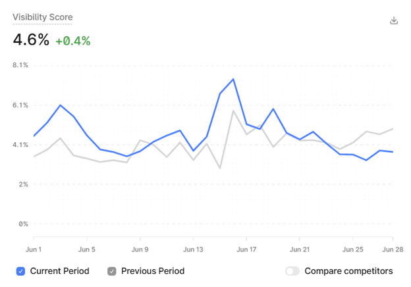The width and height of the screenshot is (411, 287).
Task: Select the blue line peak near Jun 16
Action: pos(233,79)
